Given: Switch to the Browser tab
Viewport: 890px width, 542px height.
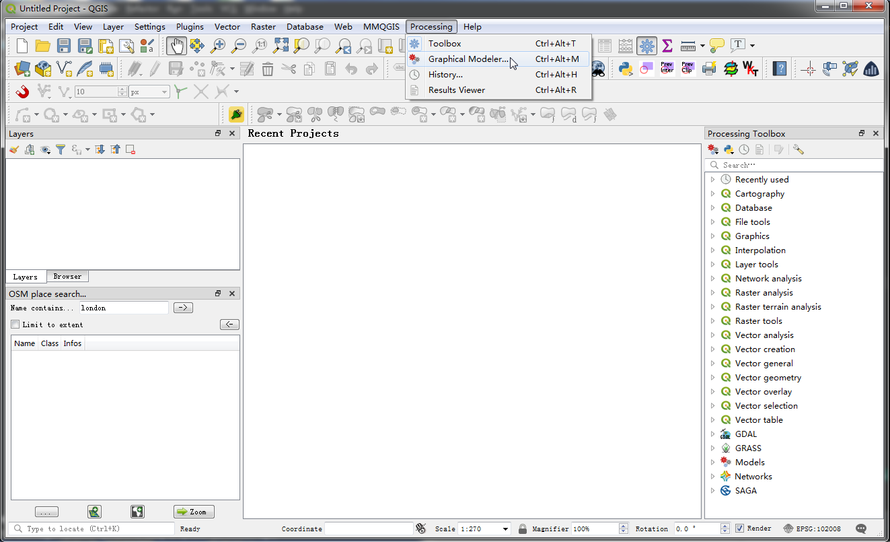Looking at the screenshot, I should 67,277.
